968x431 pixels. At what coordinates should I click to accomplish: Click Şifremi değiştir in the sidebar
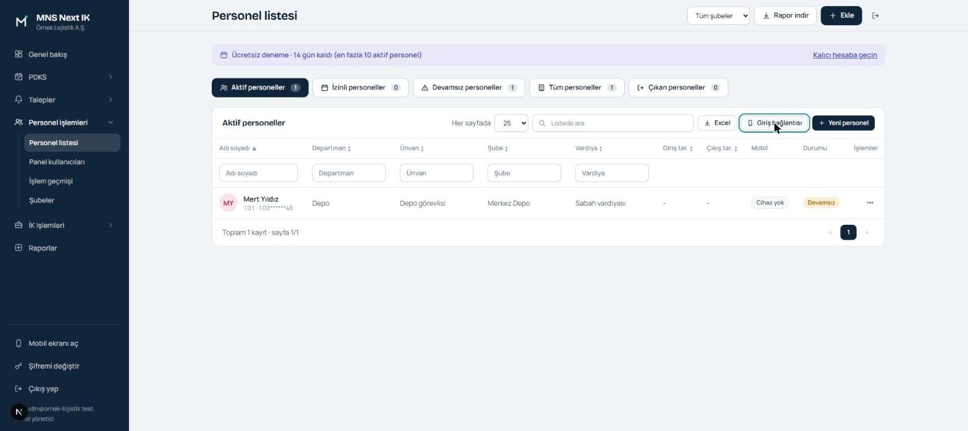64,366
